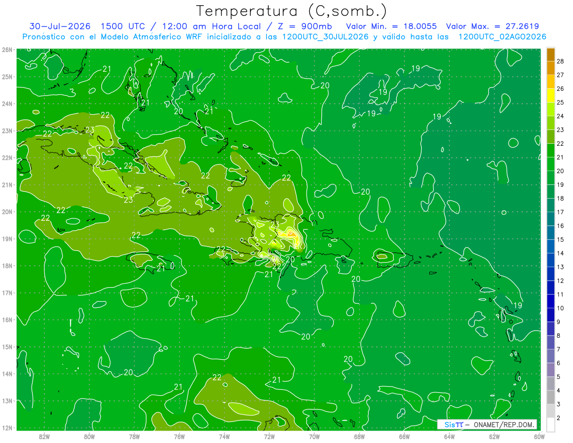Click the '14N' latitude label
The image size is (573, 443).
7,374
